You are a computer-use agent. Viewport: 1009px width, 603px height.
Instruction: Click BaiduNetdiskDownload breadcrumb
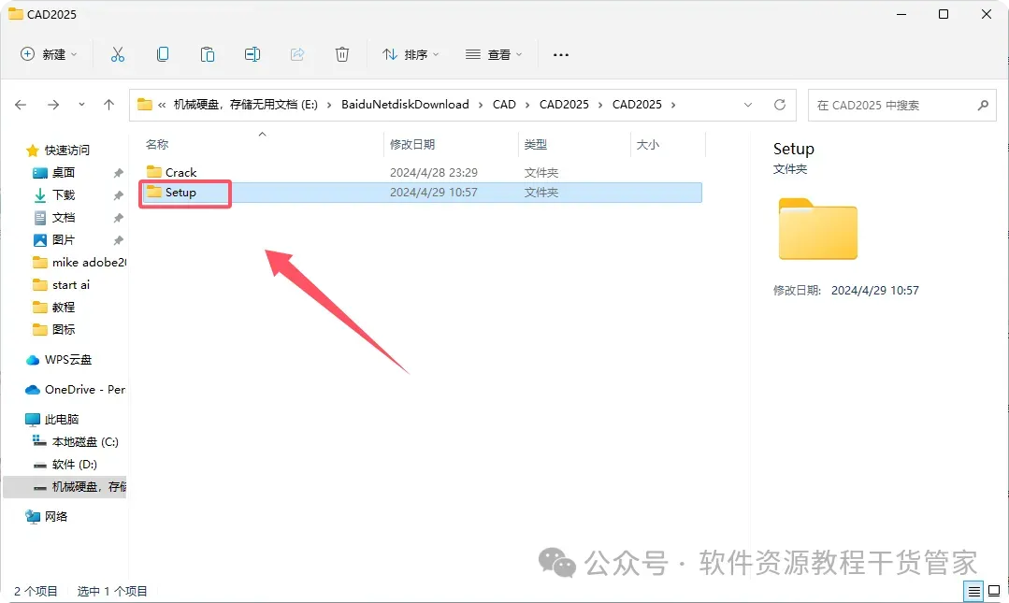coord(406,105)
